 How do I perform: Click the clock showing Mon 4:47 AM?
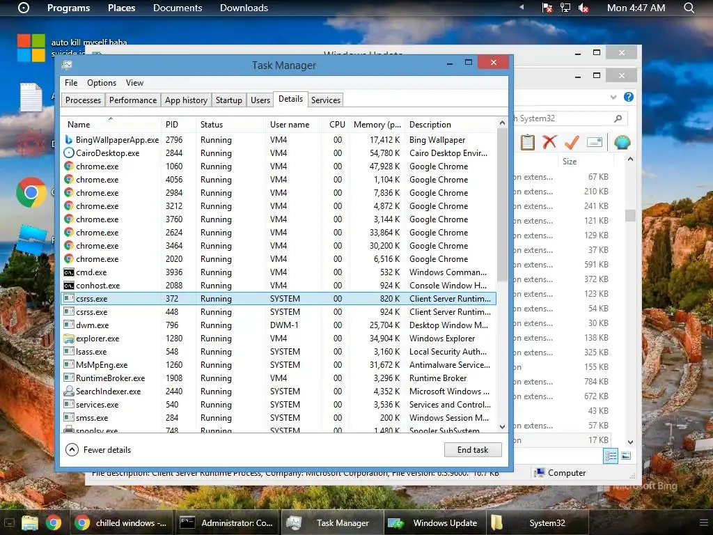pyautogui.click(x=636, y=8)
